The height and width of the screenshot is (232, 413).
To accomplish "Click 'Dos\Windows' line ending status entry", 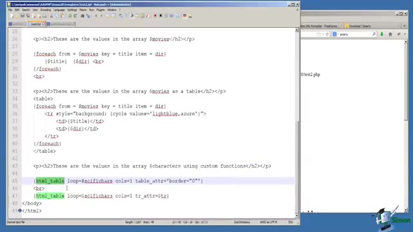I will coord(241,222).
